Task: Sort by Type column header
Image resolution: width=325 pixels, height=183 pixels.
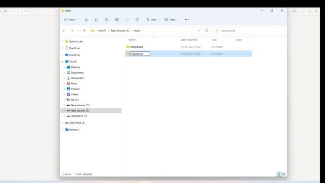Action: [214, 40]
